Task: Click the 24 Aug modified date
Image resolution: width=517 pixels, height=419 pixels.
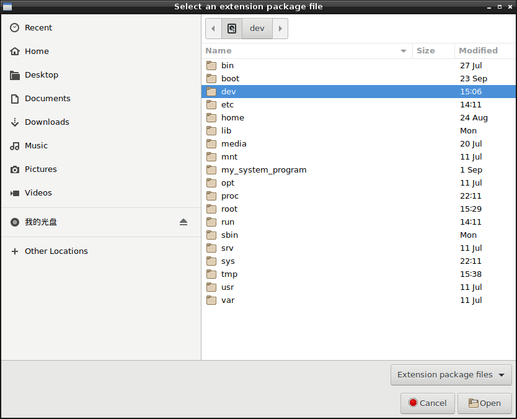Action: 474,118
